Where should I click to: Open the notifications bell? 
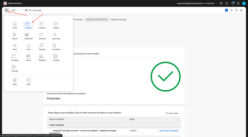[232, 3]
